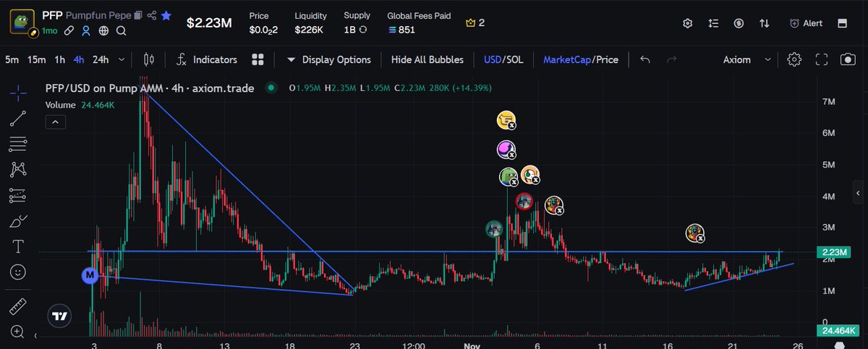Open the list spacing layout icon
The image size is (868, 349).
713,23
